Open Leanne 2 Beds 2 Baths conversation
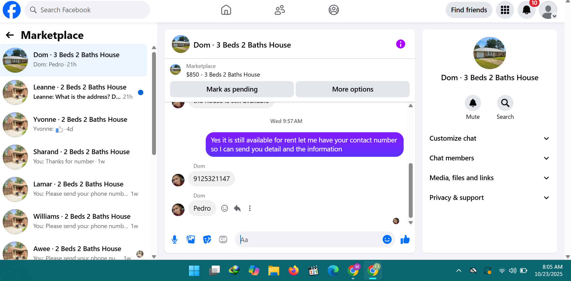The height and width of the screenshot is (281, 571). (x=73, y=92)
